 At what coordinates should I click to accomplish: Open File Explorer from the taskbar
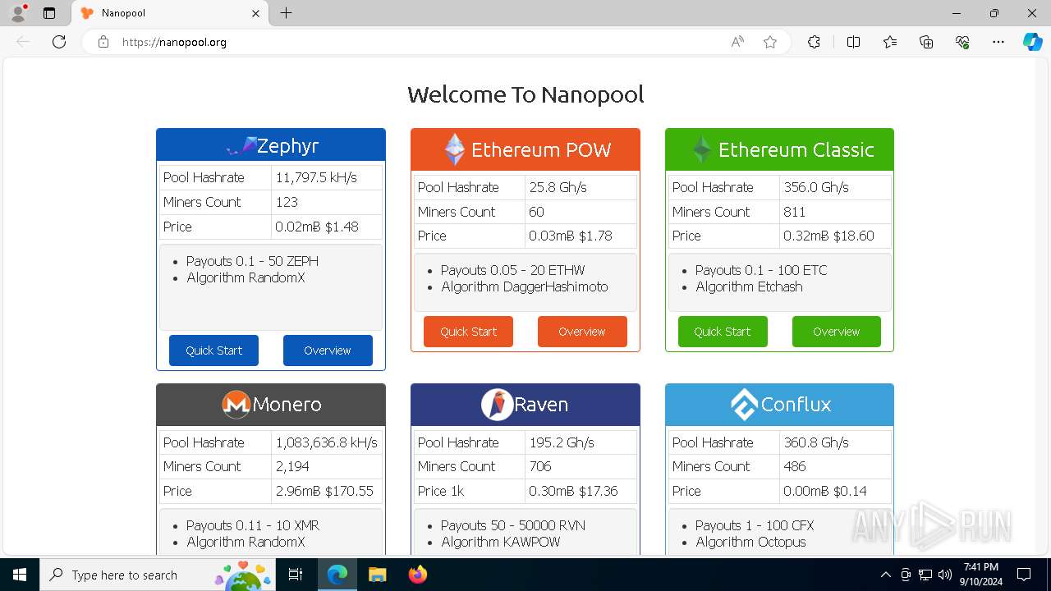click(x=377, y=575)
